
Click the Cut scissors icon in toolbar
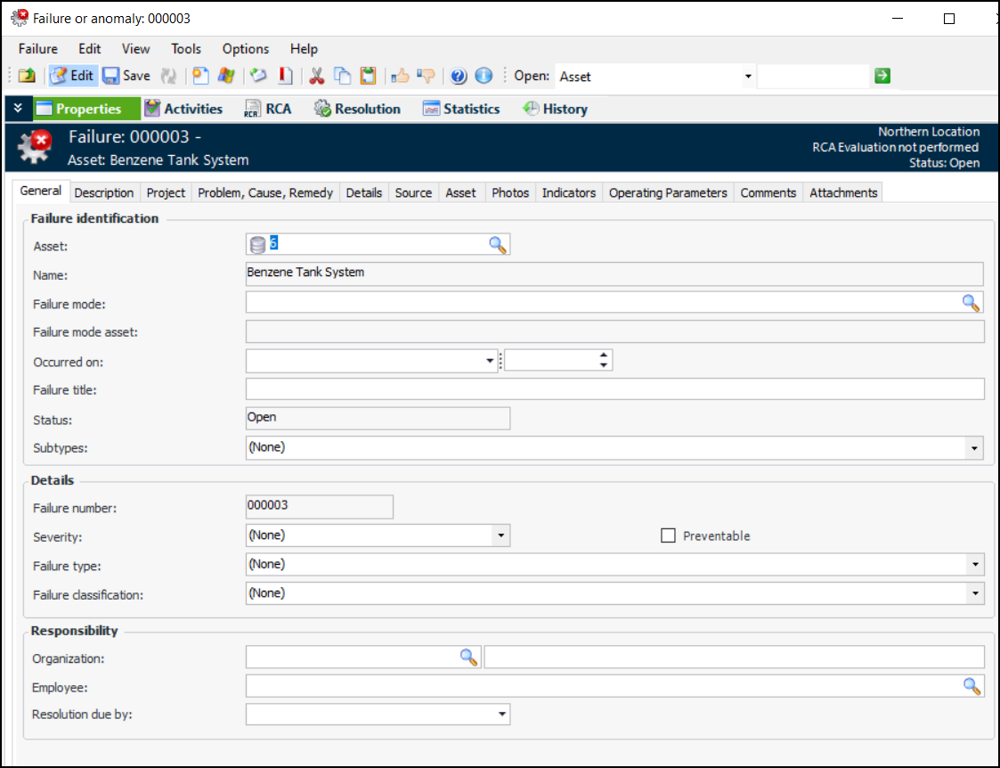[316, 76]
